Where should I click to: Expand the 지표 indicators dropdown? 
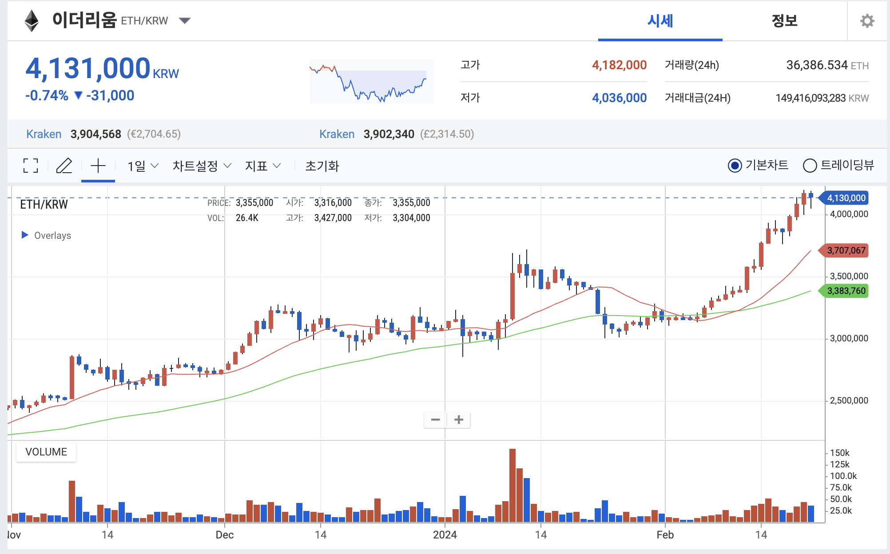(x=262, y=166)
